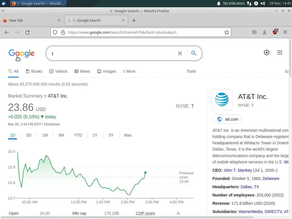Open the Firefox downloads panel
Image resolution: width=292 pixels, height=219 pixels.
[x=264, y=33]
